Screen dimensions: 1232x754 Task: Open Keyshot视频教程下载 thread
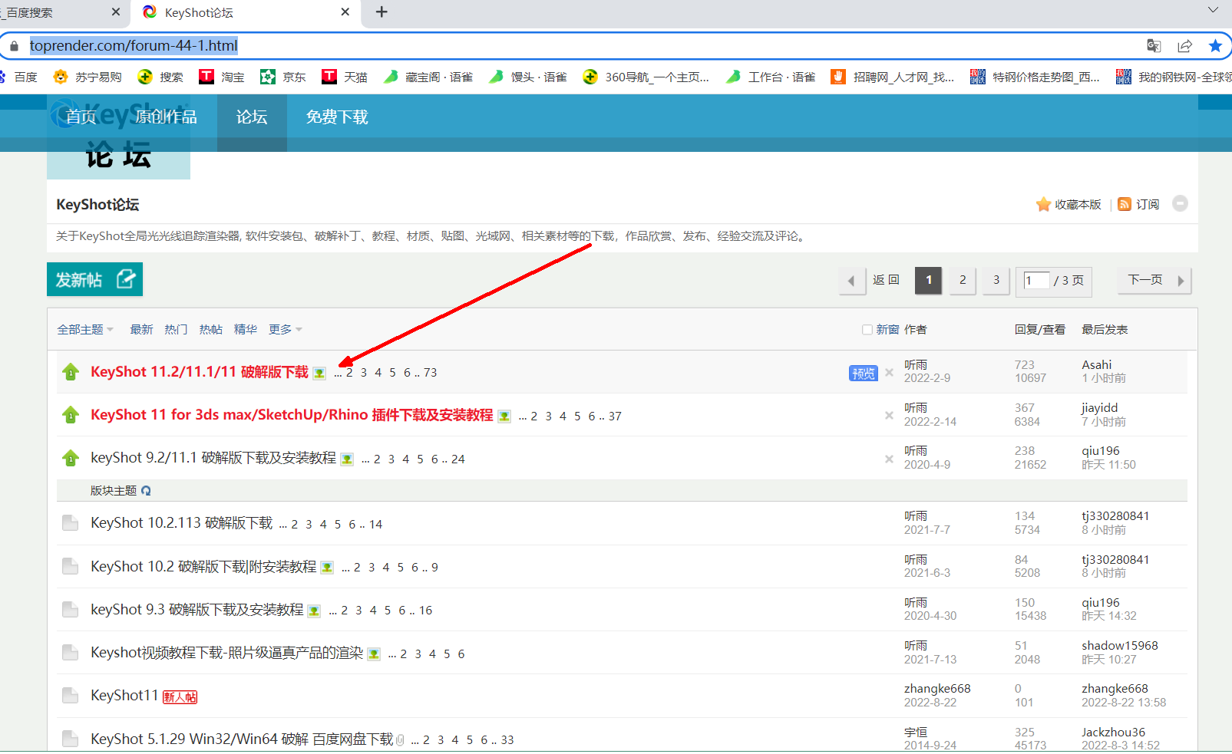click(x=226, y=653)
